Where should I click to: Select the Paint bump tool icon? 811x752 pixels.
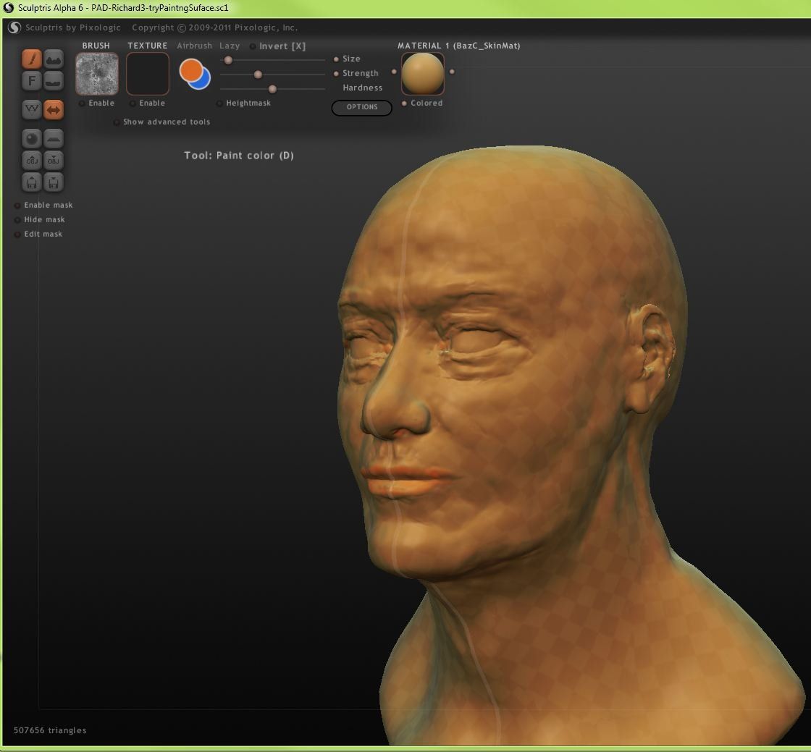[x=54, y=59]
